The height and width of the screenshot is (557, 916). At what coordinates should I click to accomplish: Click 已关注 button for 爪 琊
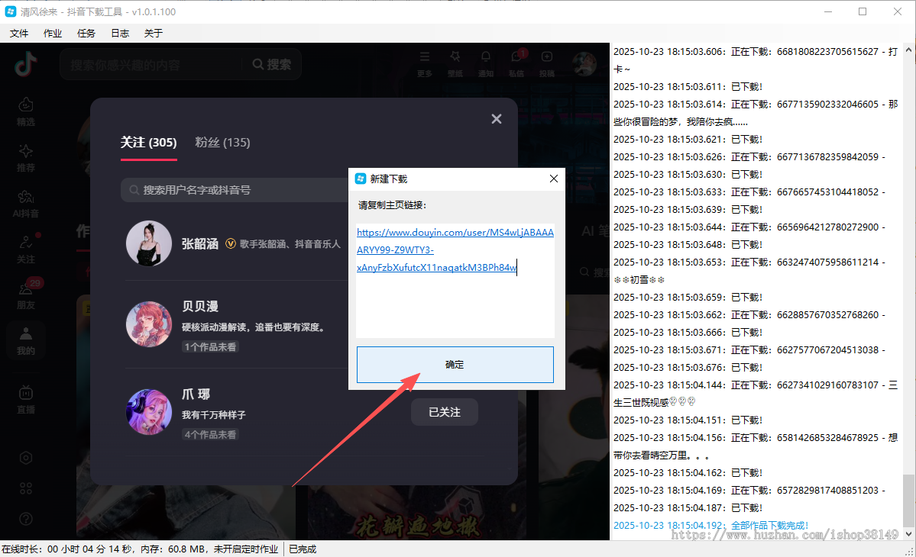(445, 412)
